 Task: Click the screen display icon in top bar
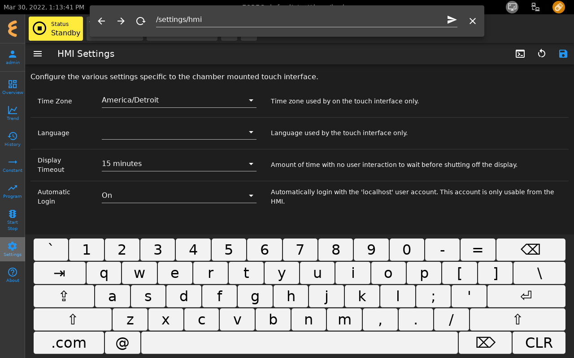(x=512, y=7)
